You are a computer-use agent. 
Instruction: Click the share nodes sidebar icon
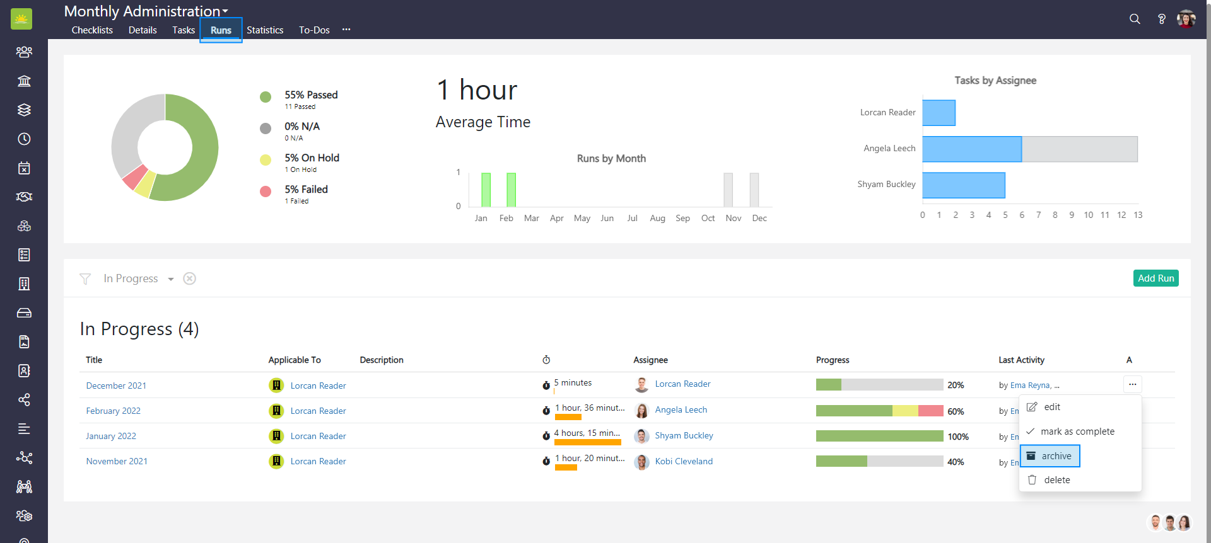tap(24, 400)
